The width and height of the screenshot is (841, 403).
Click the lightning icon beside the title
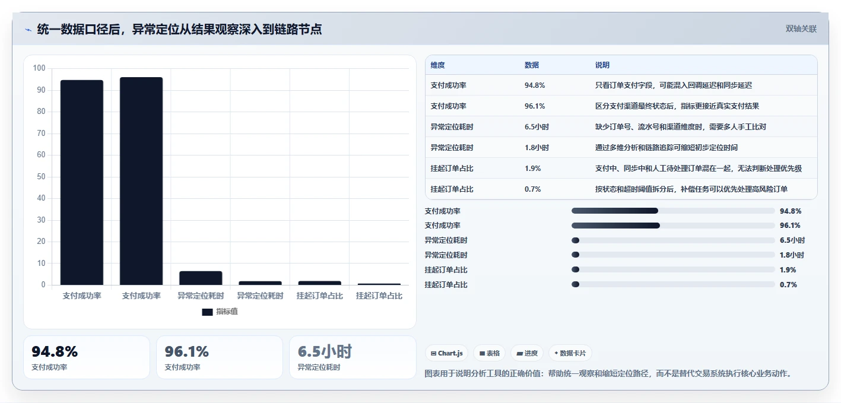pyautogui.click(x=28, y=30)
